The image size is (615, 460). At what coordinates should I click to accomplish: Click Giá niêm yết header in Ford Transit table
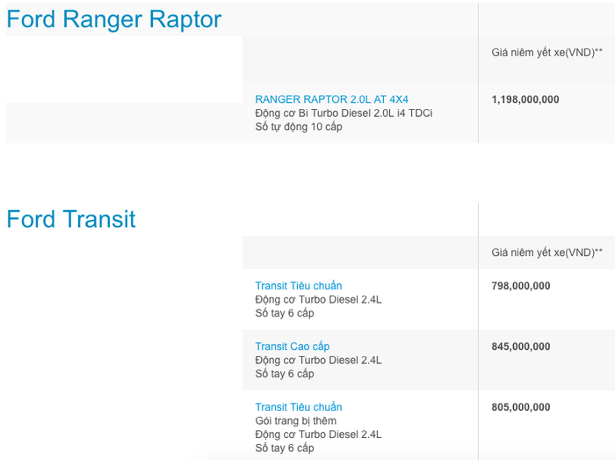(546, 252)
